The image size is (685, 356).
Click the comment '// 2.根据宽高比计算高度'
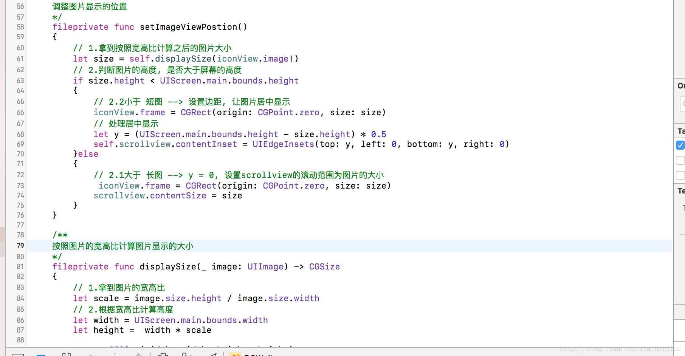coord(123,310)
